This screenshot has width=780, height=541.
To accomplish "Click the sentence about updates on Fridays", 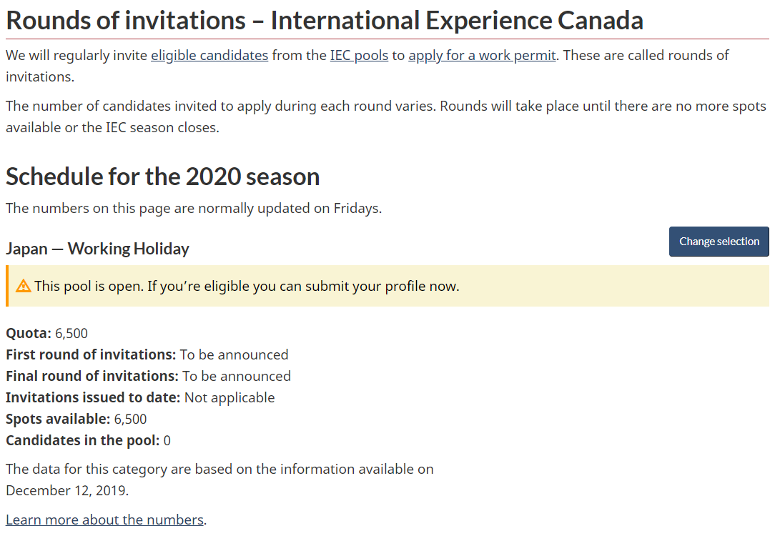I will (194, 209).
